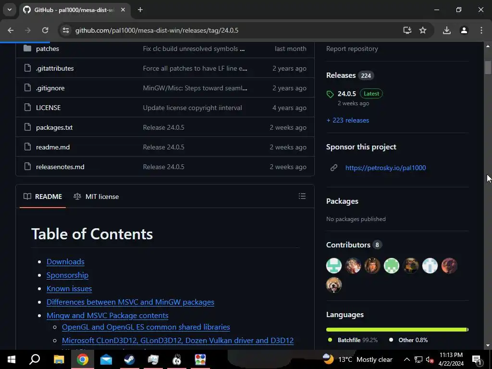Select the GitHub mesa-dist-win browser tab
The image size is (492, 369).
pos(74,10)
